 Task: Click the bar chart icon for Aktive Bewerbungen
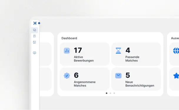click(67, 51)
